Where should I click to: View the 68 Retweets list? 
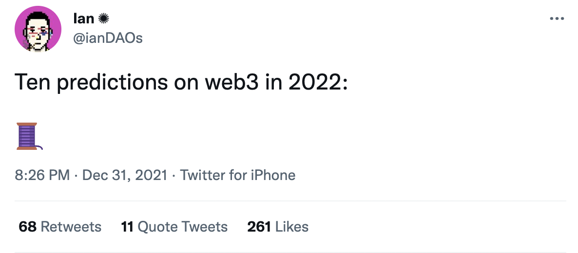pyautogui.click(x=60, y=227)
